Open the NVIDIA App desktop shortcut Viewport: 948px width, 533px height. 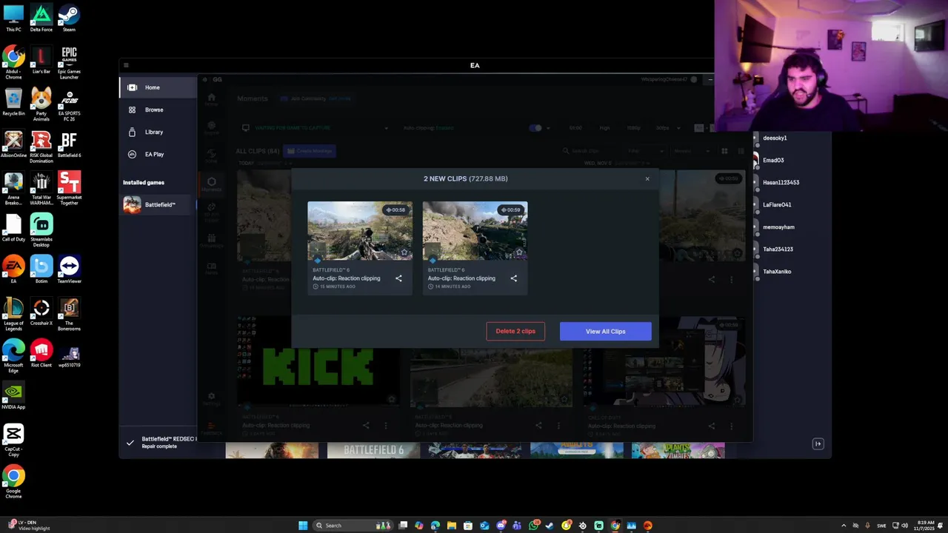point(13,396)
